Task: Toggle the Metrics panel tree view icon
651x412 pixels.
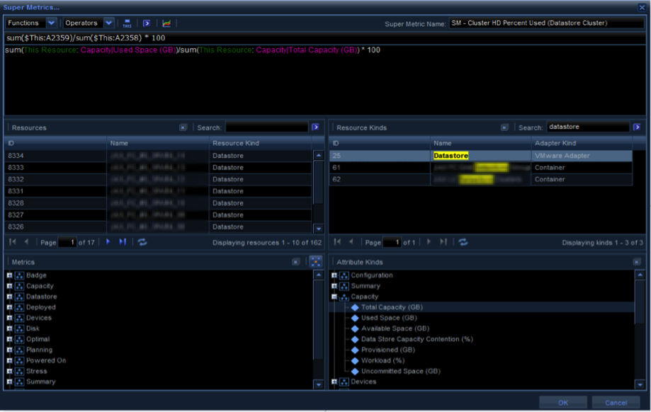Action: click(315, 262)
